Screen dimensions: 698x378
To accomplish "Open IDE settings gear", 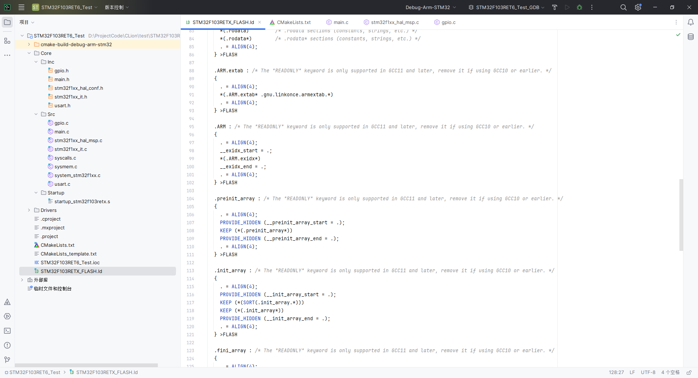I will [638, 7].
